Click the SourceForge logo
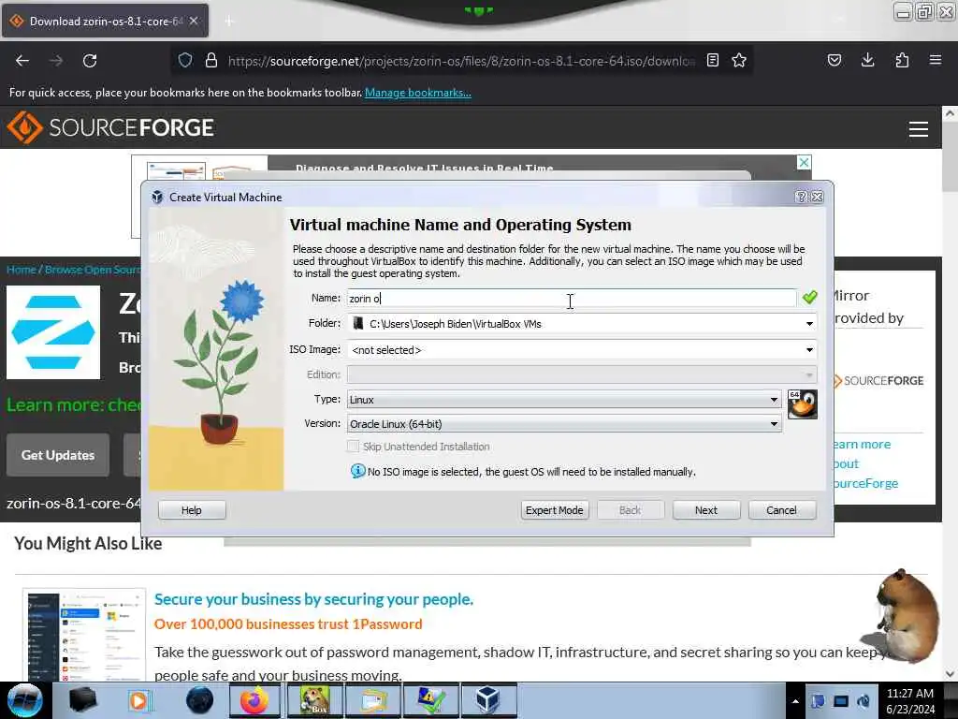Screen dimensions: 958x719 110,127
